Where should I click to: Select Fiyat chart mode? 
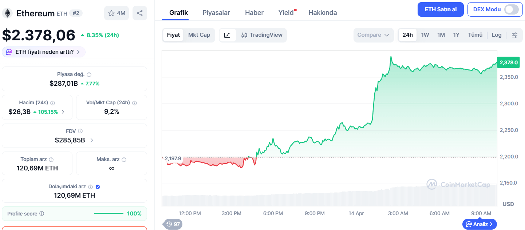[173, 35]
